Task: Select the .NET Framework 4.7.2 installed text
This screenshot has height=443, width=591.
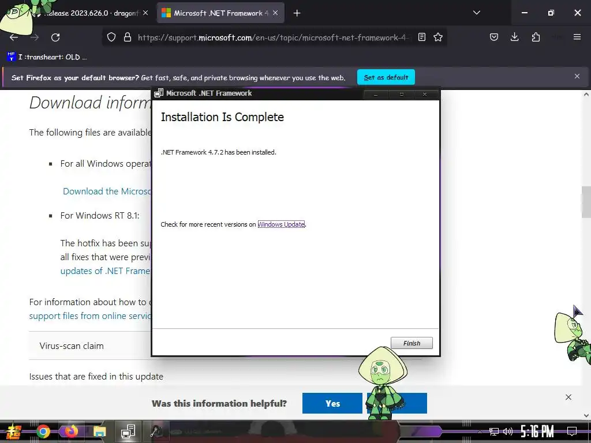Action: pyautogui.click(x=219, y=152)
